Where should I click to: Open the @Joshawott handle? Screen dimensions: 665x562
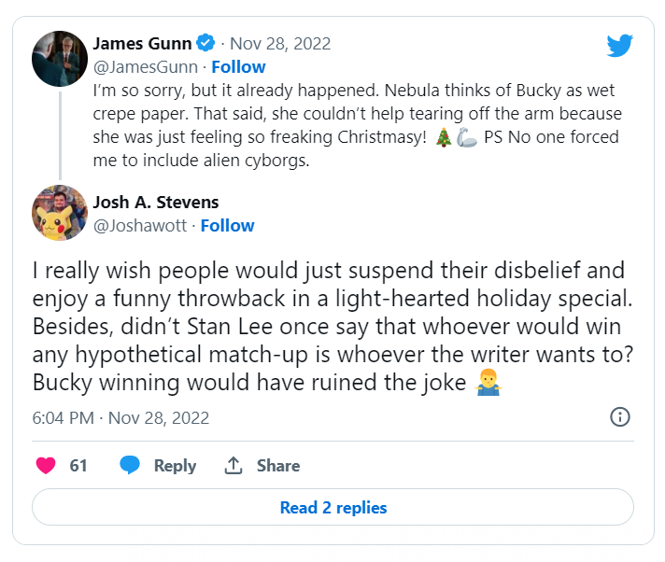click(139, 226)
